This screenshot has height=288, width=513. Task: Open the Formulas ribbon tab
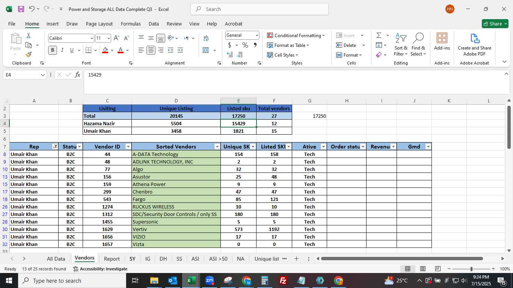pyautogui.click(x=131, y=24)
